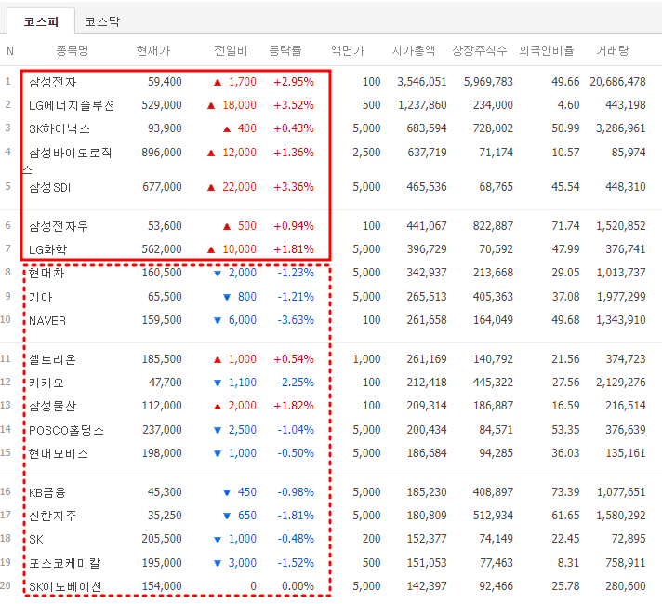This screenshot has width=662, height=604.
Task: Select 현대차 price 160,500
Action: [x=162, y=272]
